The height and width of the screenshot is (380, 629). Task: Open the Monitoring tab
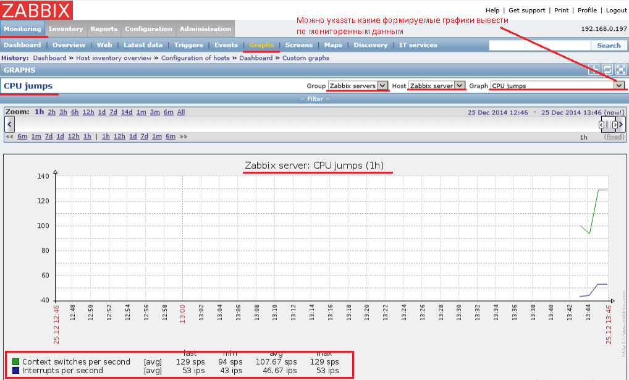[22, 28]
